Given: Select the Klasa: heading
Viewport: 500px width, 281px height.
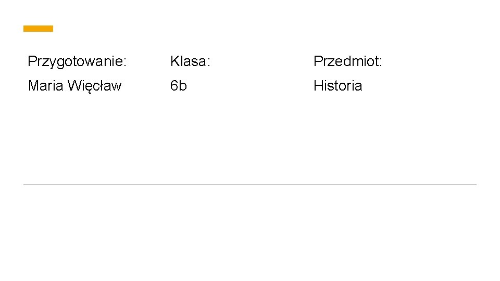Looking at the screenshot, I should 190,62.
